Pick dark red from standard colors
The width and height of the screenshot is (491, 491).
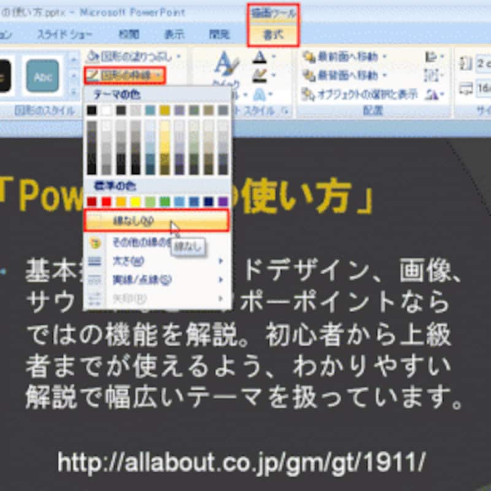point(91,202)
